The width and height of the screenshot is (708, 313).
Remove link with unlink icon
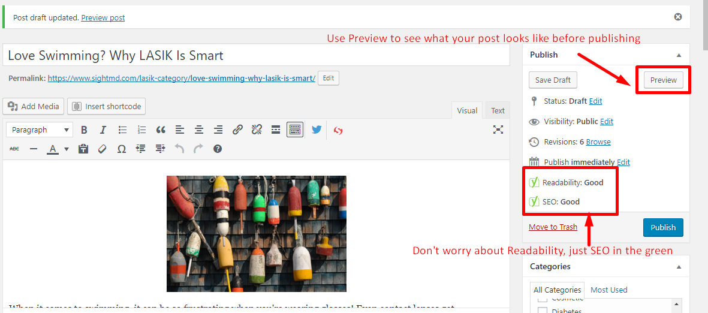tap(257, 130)
